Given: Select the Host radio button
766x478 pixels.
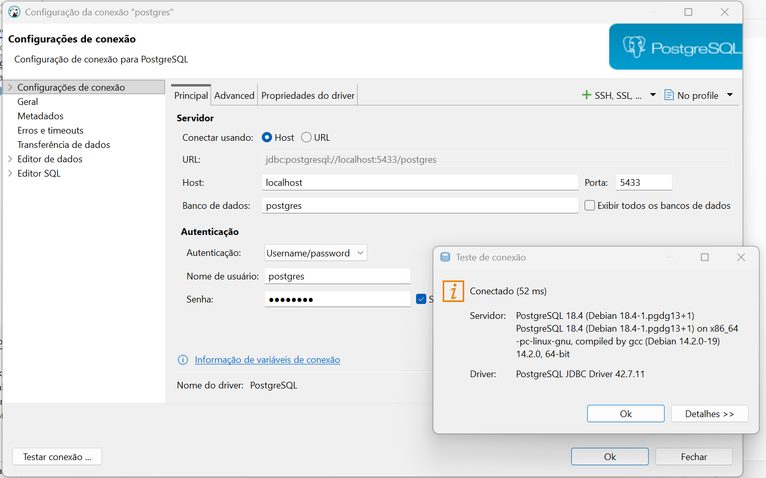Looking at the screenshot, I should (267, 137).
